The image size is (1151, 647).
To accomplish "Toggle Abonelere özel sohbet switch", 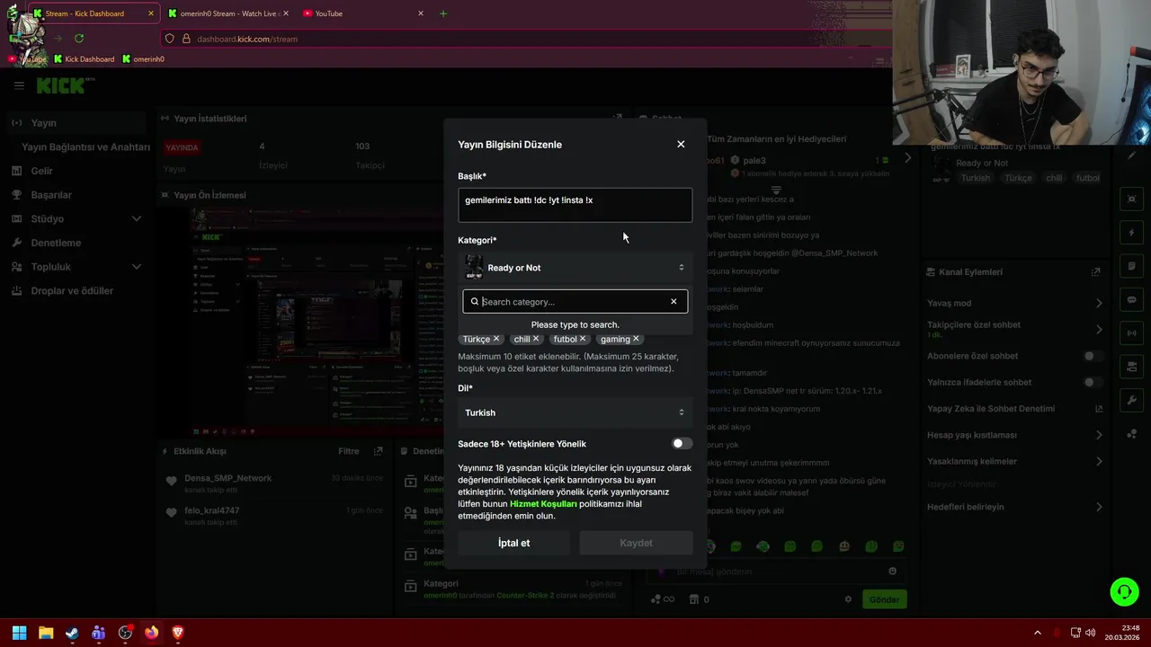I will pos(1093,356).
